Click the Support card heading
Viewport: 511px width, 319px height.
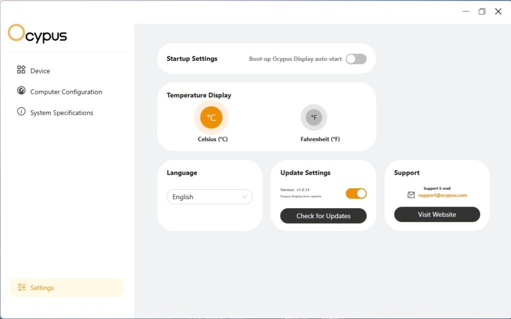pyautogui.click(x=407, y=173)
